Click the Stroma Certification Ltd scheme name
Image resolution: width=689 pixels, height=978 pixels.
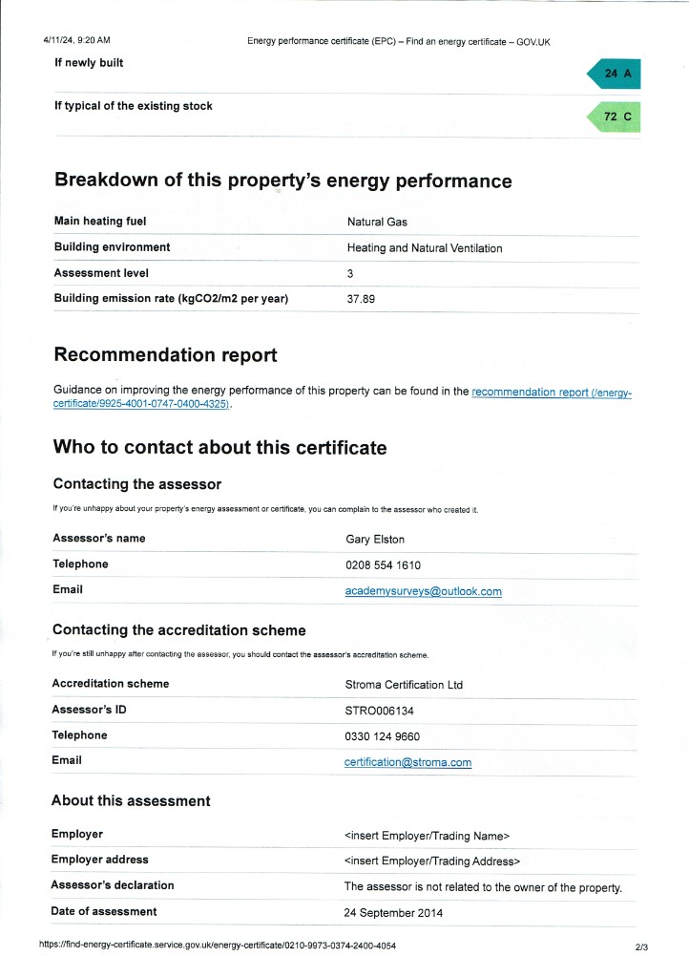[x=403, y=685]
